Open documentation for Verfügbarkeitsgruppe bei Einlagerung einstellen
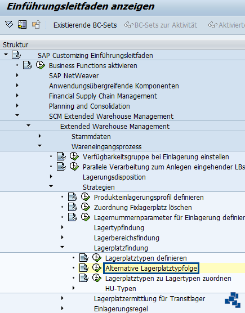Image resolution: width=245 pixels, height=313 pixels. (61, 157)
